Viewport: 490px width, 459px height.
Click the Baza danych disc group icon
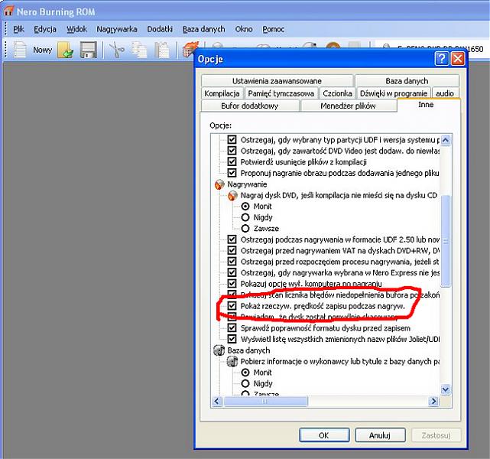coord(219,350)
